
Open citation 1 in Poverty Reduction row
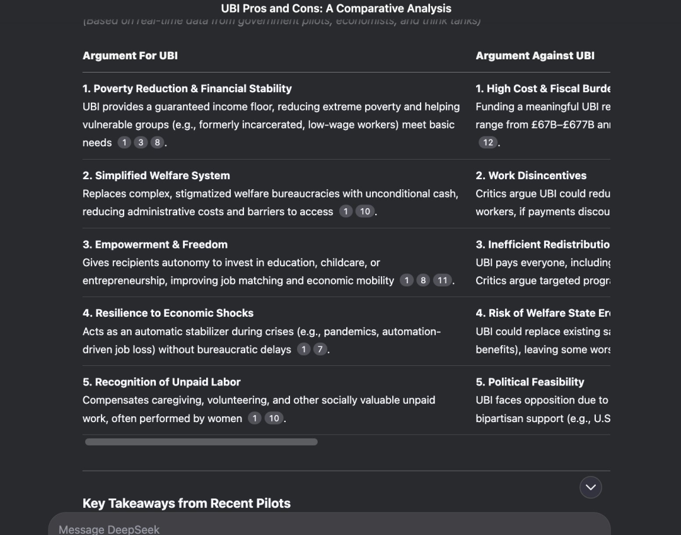124,143
